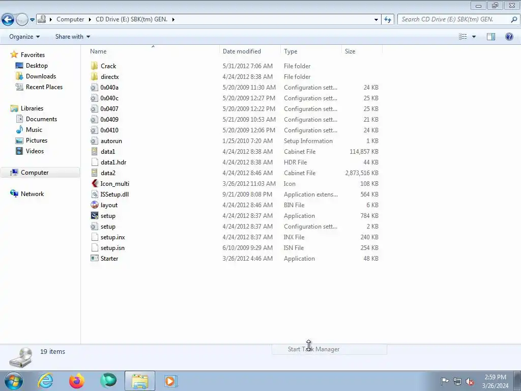Go back with the Back arrow button
This screenshot has height=391, width=521.
(x=8, y=19)
